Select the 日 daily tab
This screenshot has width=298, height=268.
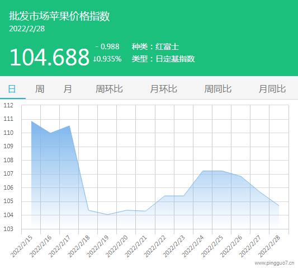click(12, 89)
